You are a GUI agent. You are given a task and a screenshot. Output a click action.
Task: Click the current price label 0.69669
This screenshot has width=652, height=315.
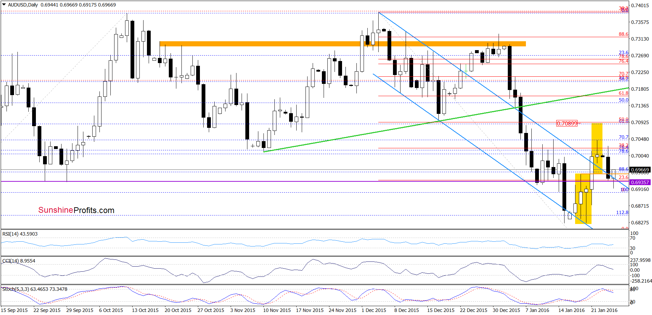(x=640, y=170)
